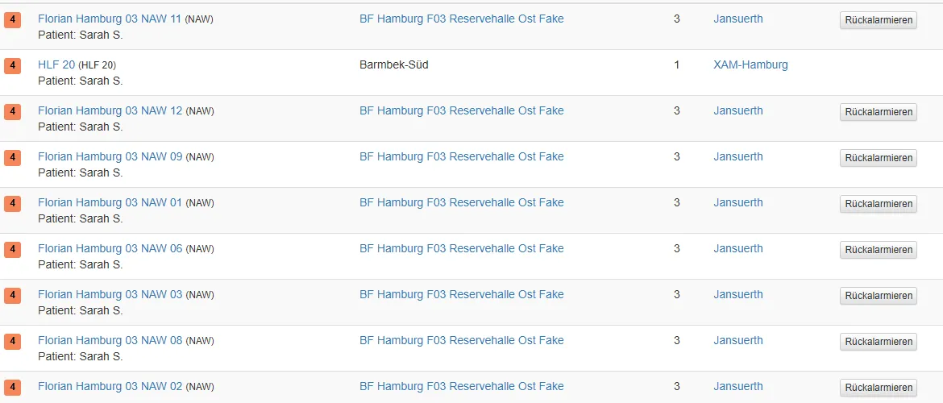The image size is (943, 403).
Task: Click status 4 badge beside NAW 03
Action: coord(13,296)
